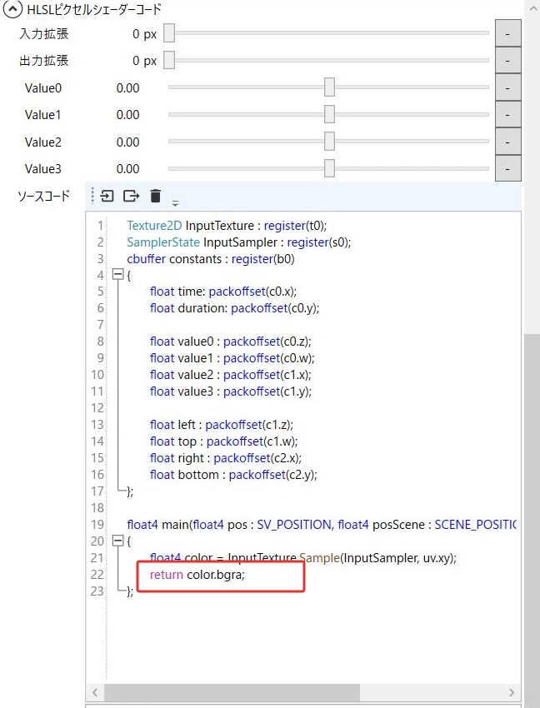
Task: Click the Value3 slider thumb
Action: (x=329, y=168)
